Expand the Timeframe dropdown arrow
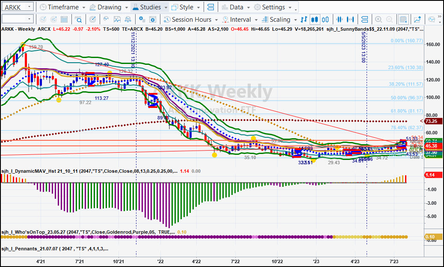Screen dimensions: 444x267 click(84, 7)
